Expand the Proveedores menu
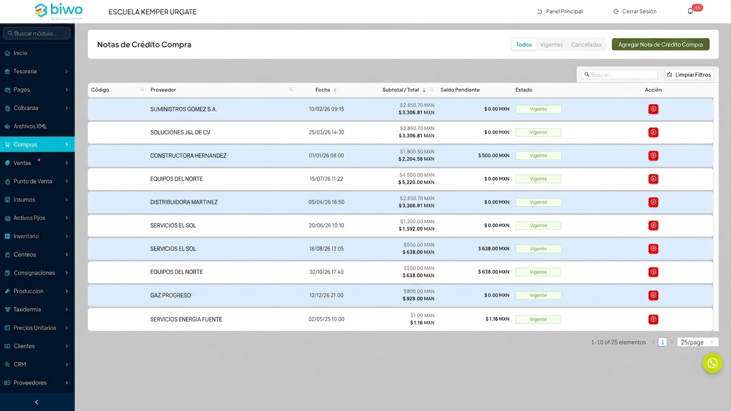Image resolution: width=731 pixels, height=411 pixels. [37, 383]
